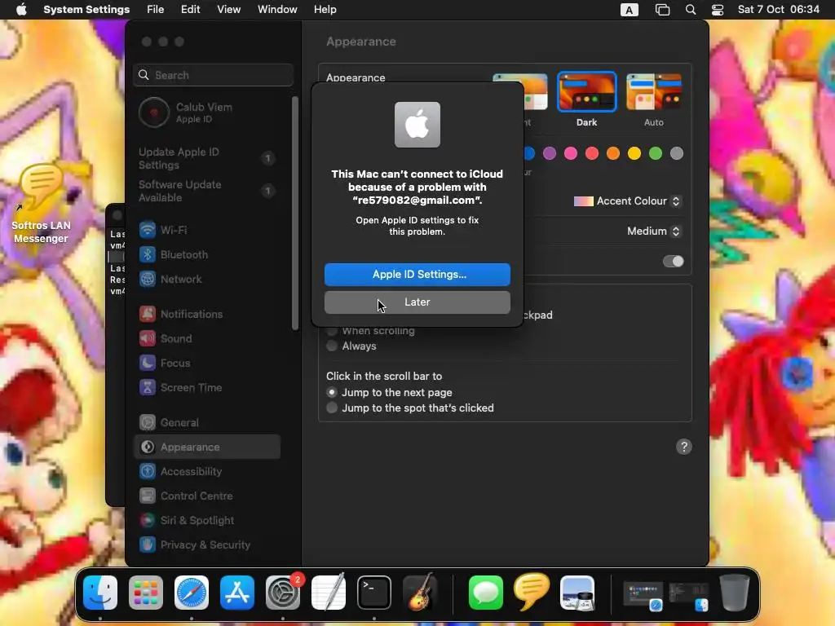
Task: Open Softros LAN Messenger in Dock
Action: click(532, 592)
